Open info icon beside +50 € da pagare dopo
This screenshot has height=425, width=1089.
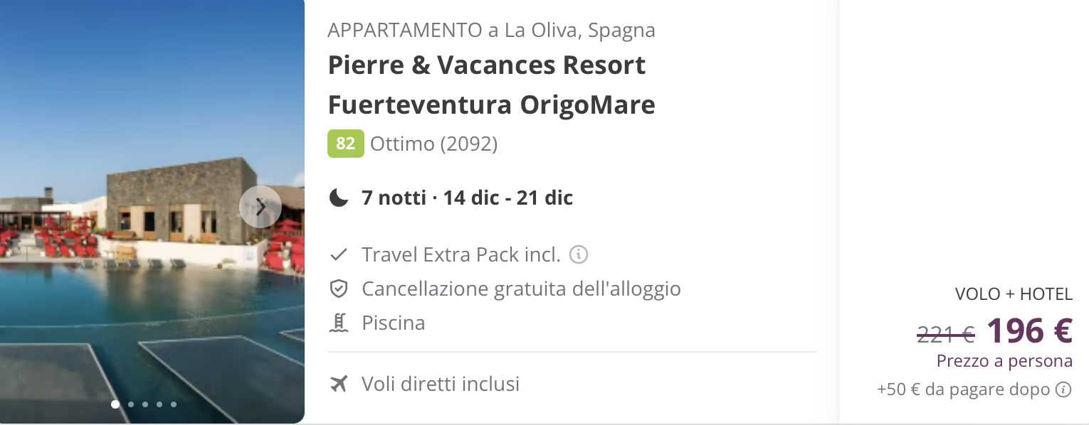point(1063,389)
